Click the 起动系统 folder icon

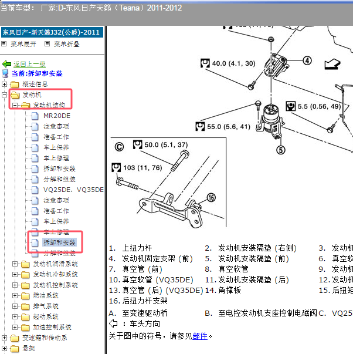pyautogui.click(x=25, y=317)
